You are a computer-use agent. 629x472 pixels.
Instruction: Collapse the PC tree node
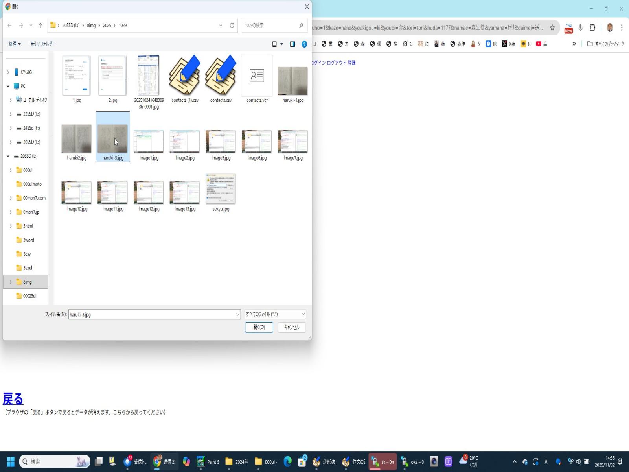(x=8, y=86)
